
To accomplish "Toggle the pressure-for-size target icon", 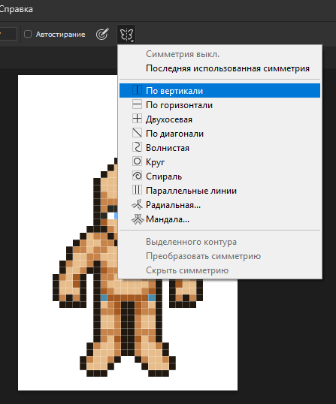I will [x=102, y=34].
